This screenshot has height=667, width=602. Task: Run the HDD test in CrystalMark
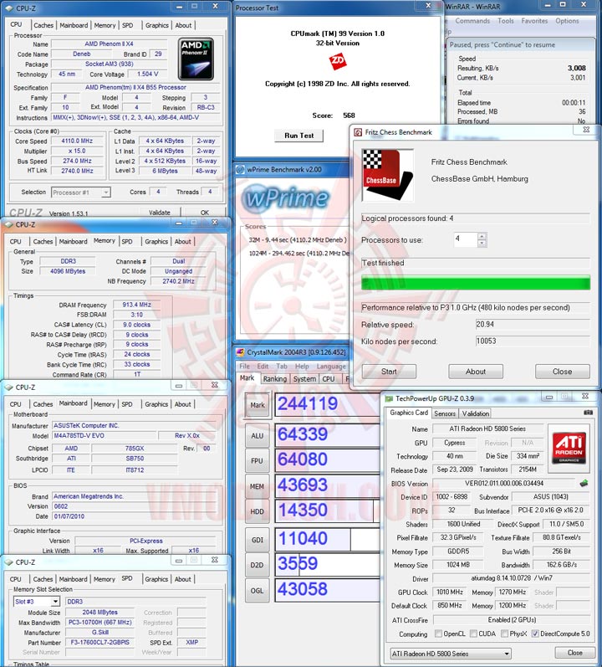[257, 511]
